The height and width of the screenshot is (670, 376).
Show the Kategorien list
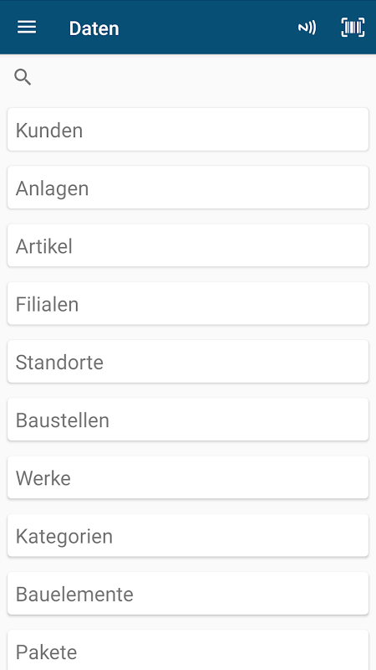click(x=188, y=535)
